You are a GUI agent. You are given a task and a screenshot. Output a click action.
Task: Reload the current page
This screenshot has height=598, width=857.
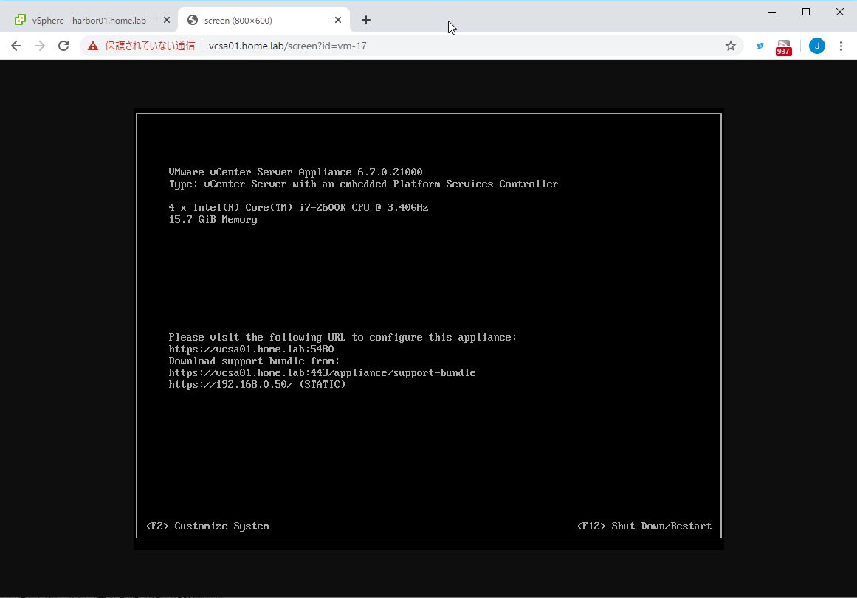63,46
